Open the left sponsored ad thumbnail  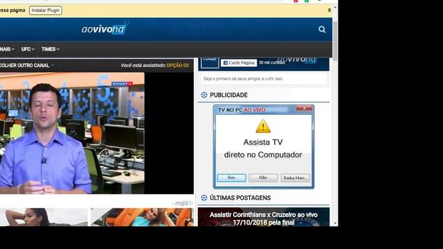tap(44, 217)
